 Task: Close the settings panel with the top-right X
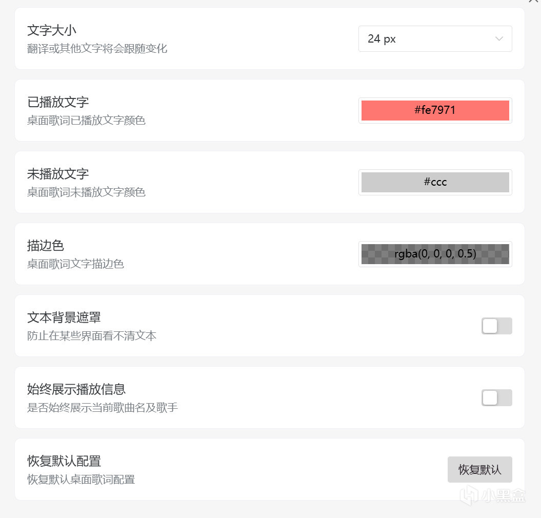[x=533, y=2]
